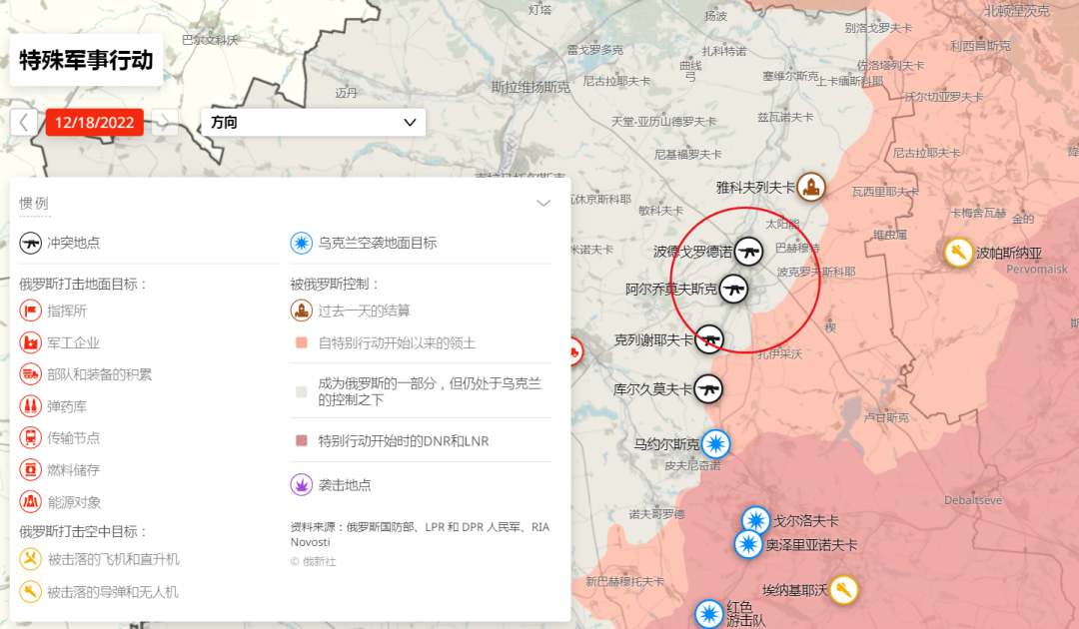The image size is (1079, 629).
Task: Click the 乌克兰空袭地面目标 legend icon
Action: point(302,243)
